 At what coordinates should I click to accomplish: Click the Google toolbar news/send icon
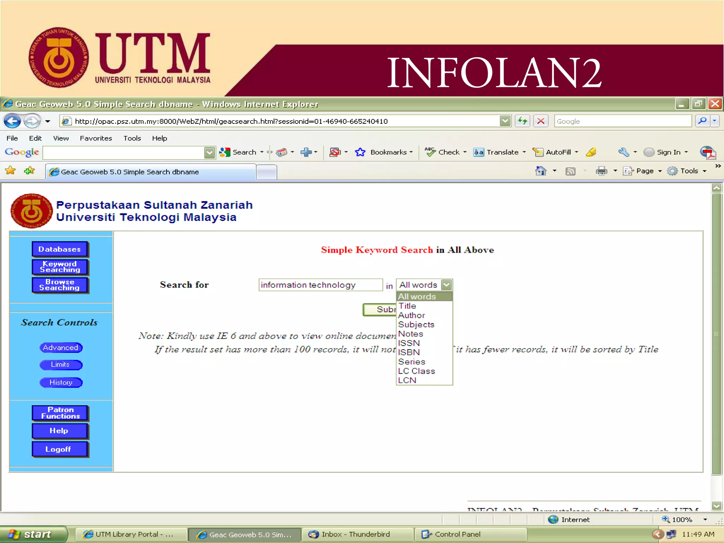[x=282, y=152]
